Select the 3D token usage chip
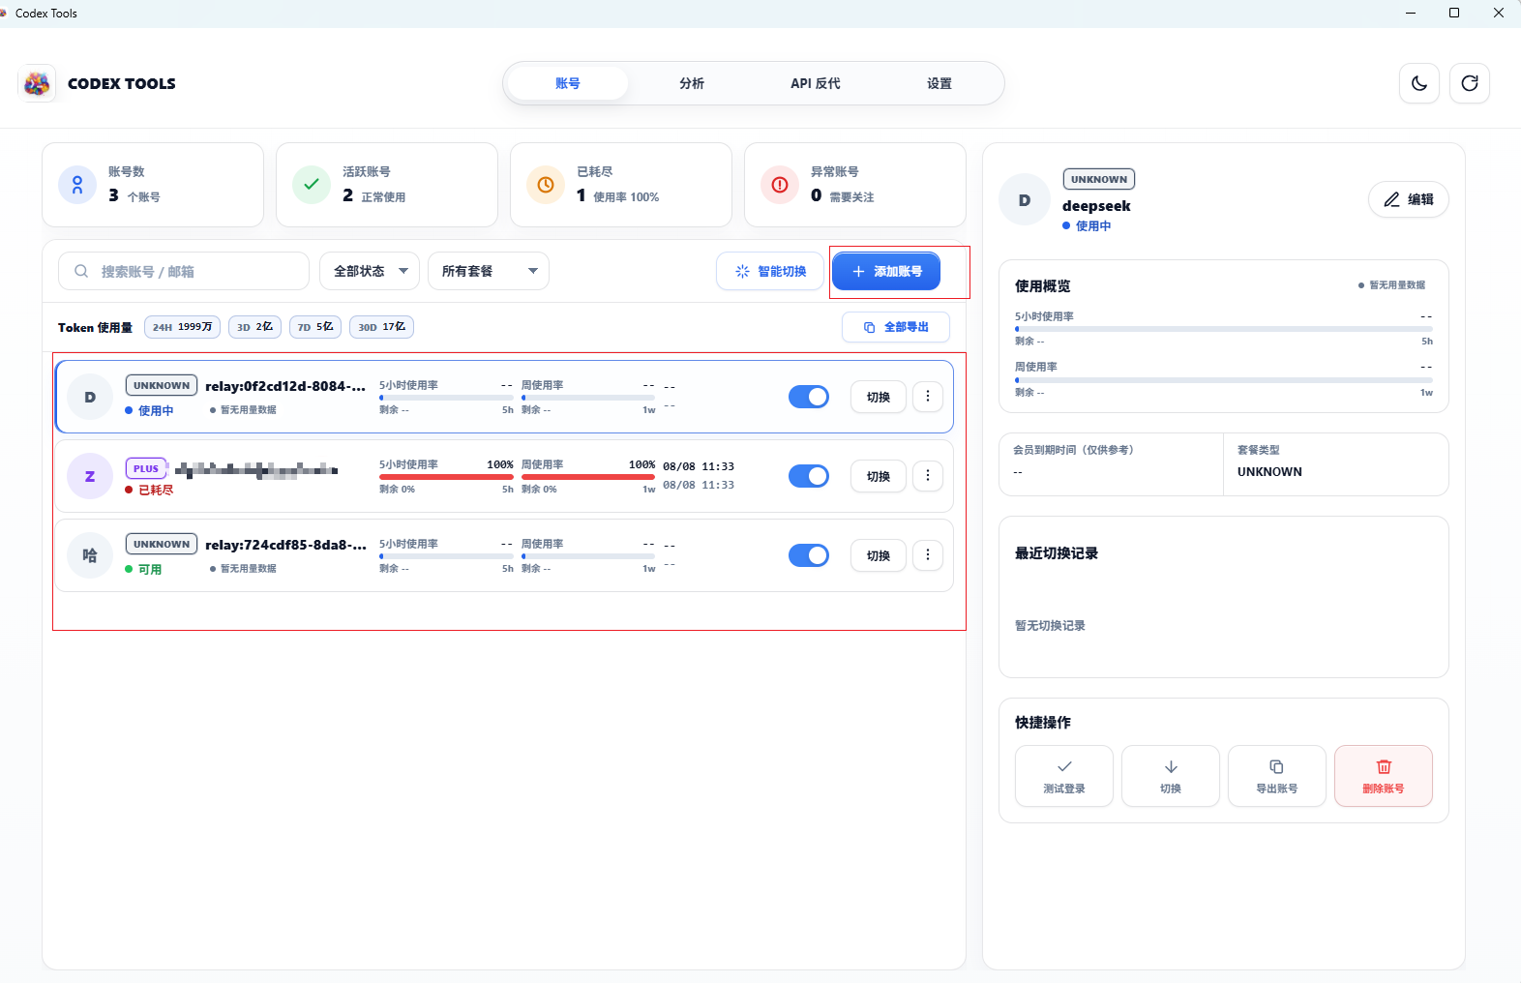The width and height of the screenshot is (1521, 983). pos(255,327)
